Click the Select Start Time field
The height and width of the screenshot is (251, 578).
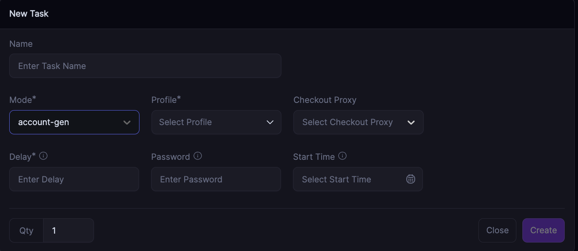(347, 179)
